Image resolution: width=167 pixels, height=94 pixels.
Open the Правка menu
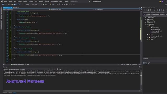[x=10, y=2]
